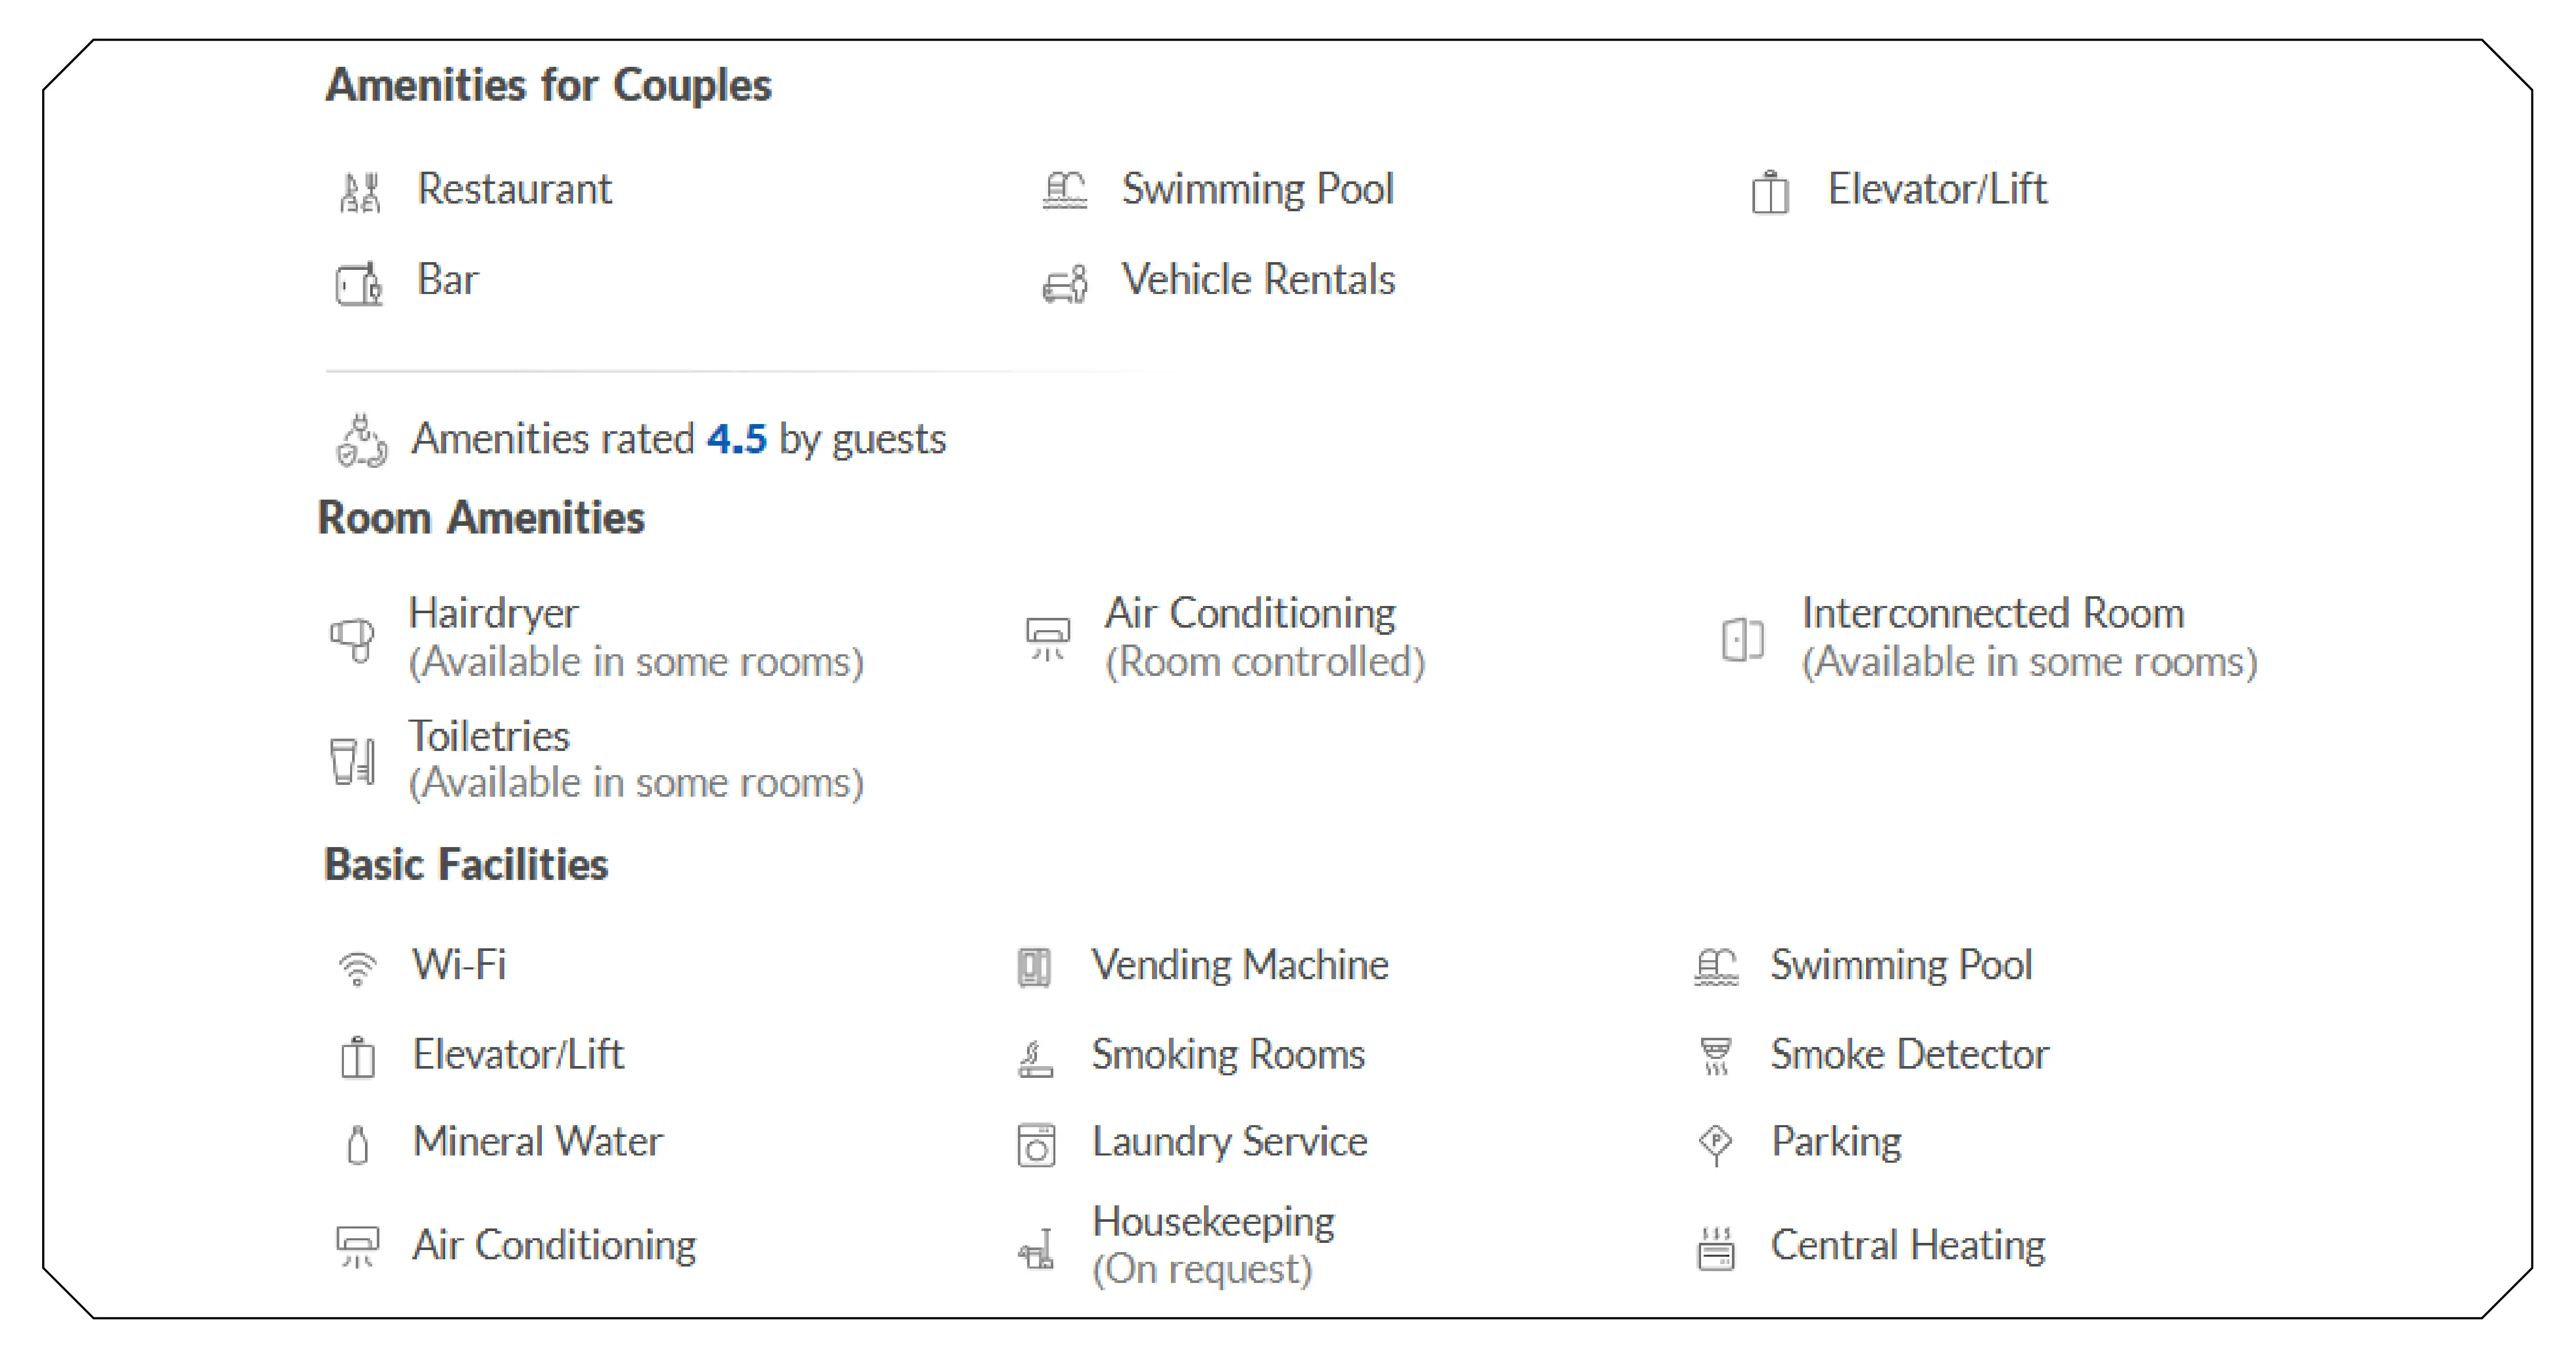Click the Air Conditioning label in Basic Facilities
The height and width of the screenshot is (1358, 2576).
(x=554, y=1246)
